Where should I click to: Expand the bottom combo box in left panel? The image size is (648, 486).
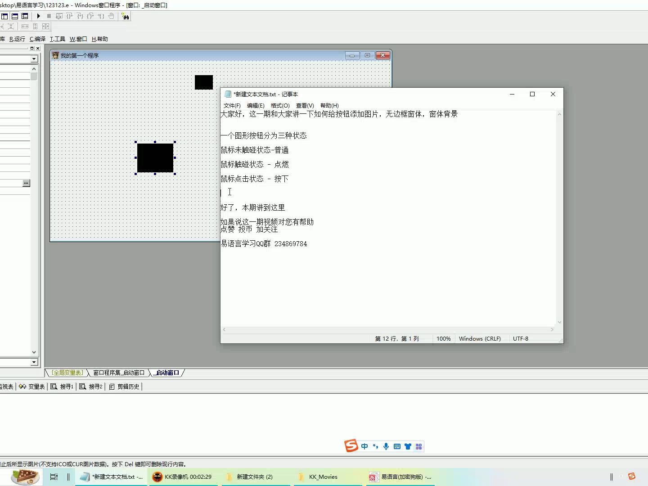pyautogui.click(x=34, y=362)
